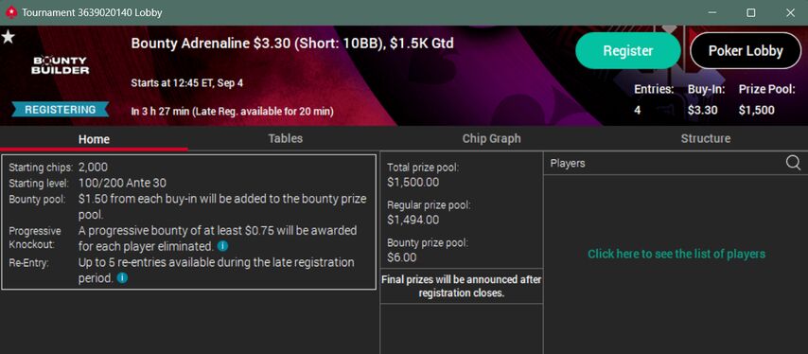Screen dimensions: 808x354
Task: Select the Home tab
Action: point(94,139)
